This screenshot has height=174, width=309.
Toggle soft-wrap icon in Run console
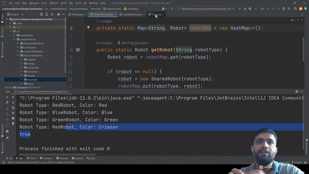pyautogui.click(x=13, y=108)
